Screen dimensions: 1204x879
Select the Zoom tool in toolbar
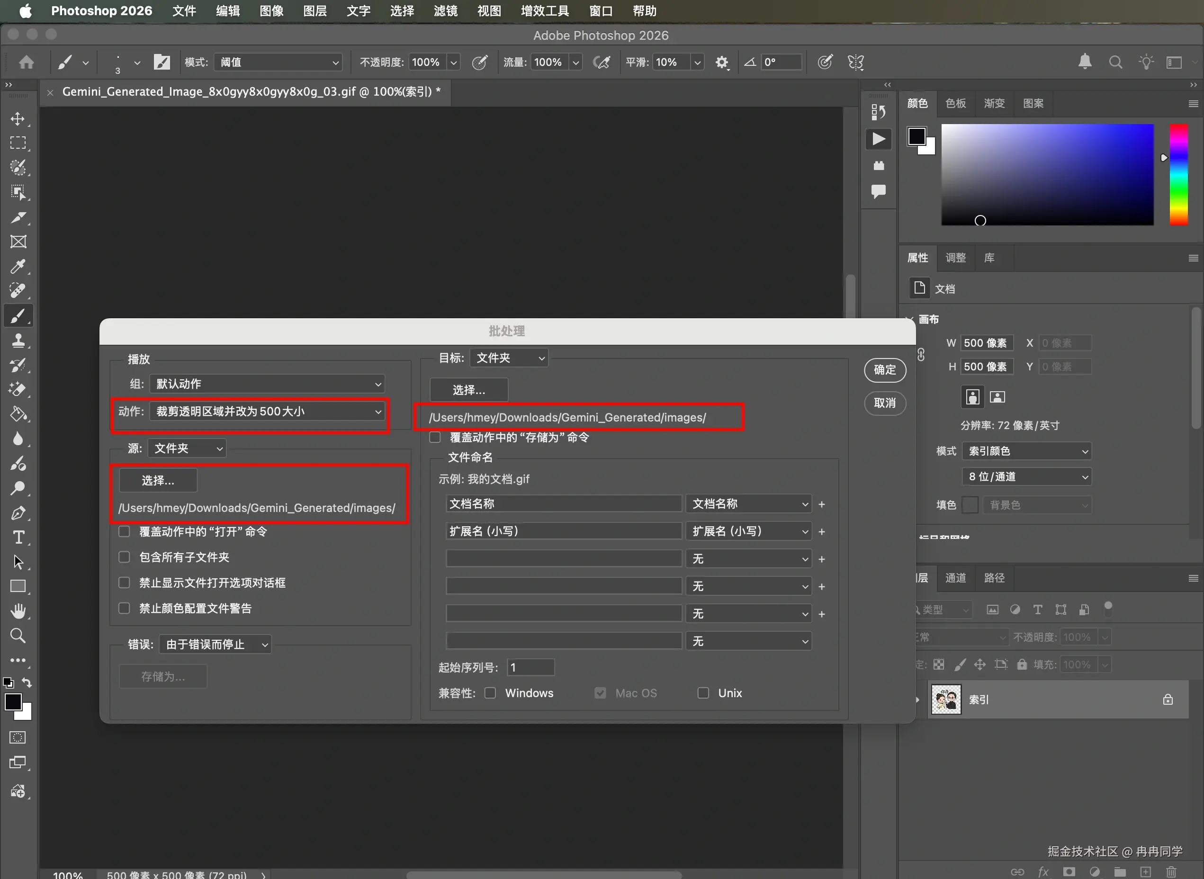pyautogui.click(x=18, y=635)
